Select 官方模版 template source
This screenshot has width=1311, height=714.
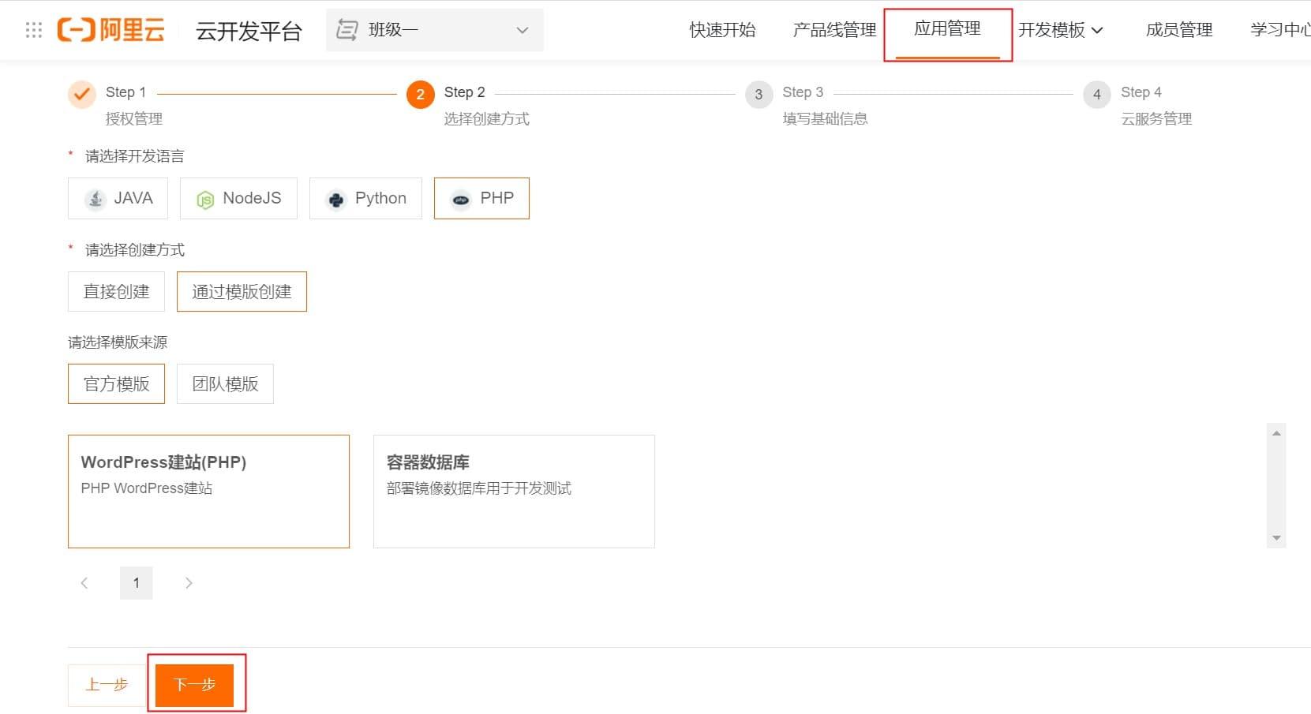tap(116, 383)
